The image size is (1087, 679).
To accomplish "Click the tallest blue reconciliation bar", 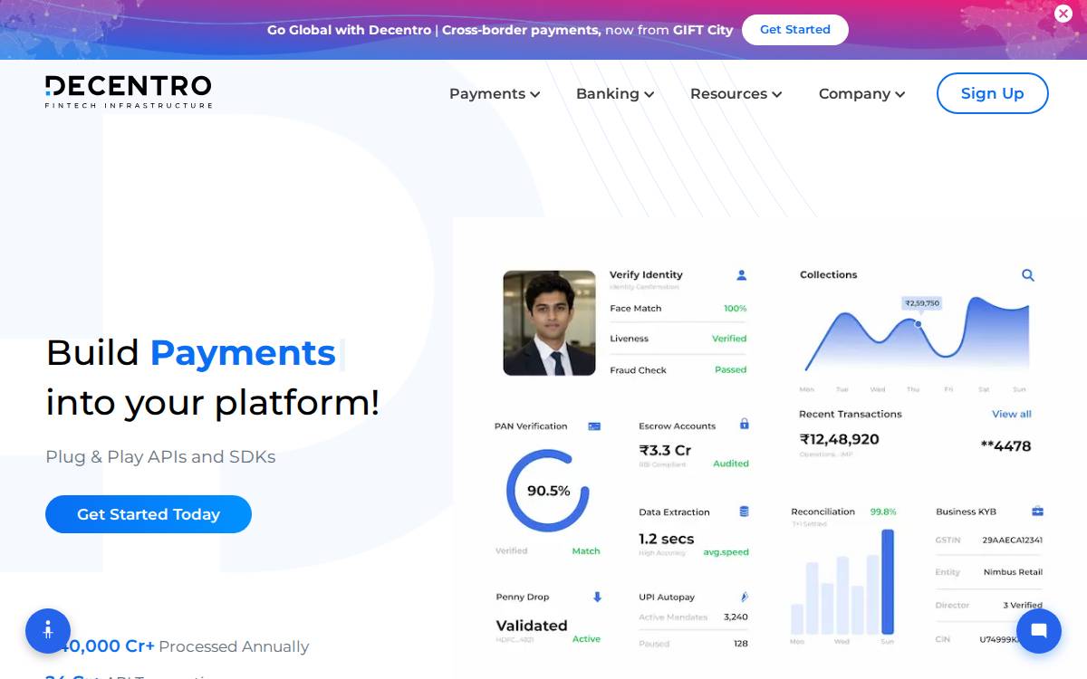I will [x=888, y=582].
